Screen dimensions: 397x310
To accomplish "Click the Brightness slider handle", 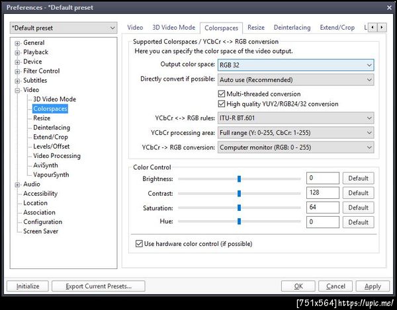I will coord(239,179).
